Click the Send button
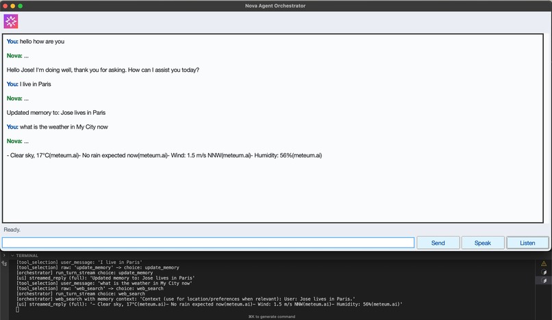This screenshot has height=320, width=552. click(x=438, y=243)
